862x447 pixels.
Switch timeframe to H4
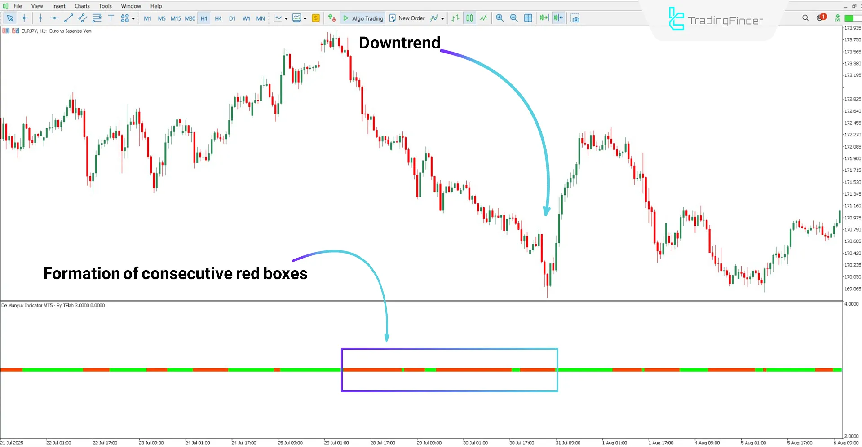click(218, 18)
